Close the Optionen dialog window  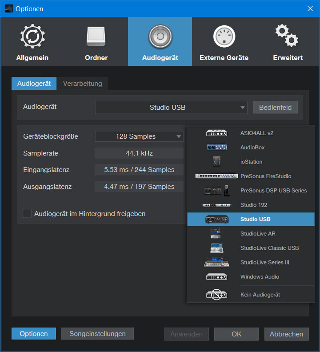coord(310,8)
